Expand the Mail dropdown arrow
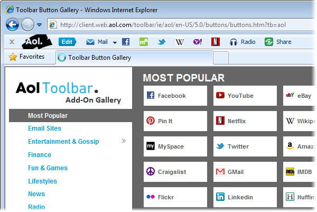Viewport: 317px width, 212px height. click(x=115, y=42)
